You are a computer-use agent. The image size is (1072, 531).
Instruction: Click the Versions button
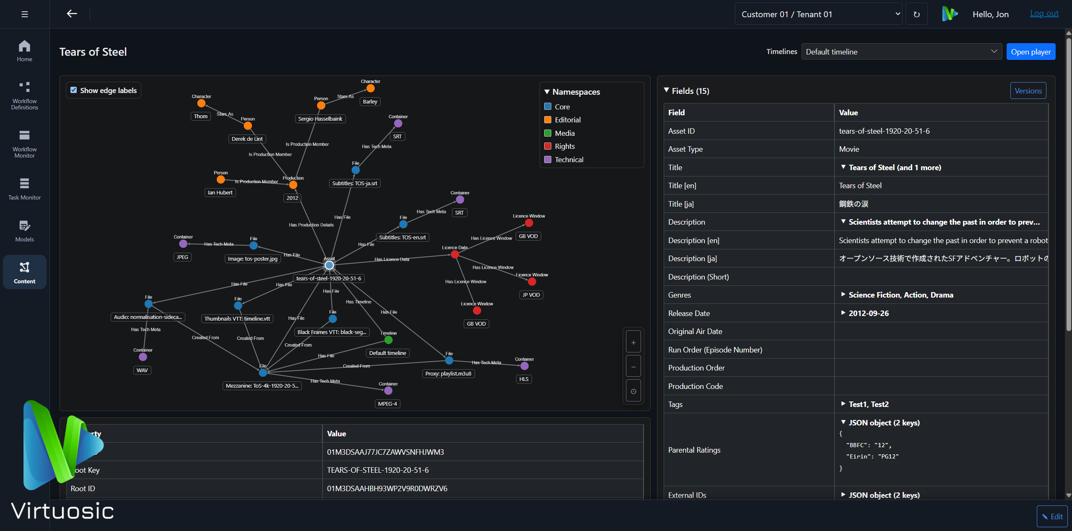pos(1028,91)
